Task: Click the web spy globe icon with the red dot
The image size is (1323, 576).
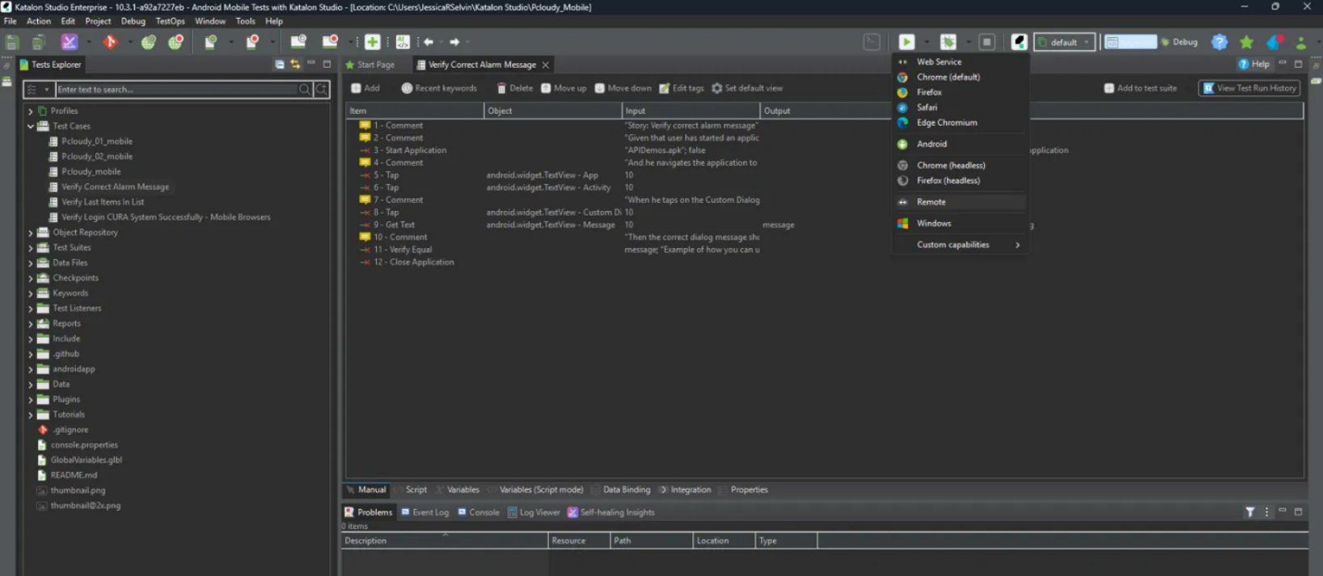Action: [x=175, y=42]
